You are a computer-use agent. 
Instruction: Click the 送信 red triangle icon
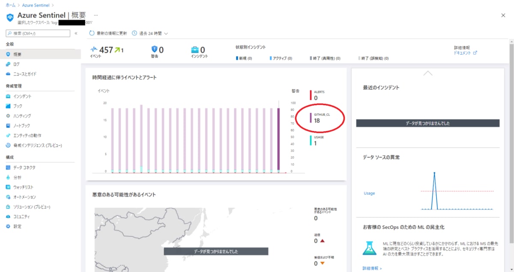click(322, 241)
